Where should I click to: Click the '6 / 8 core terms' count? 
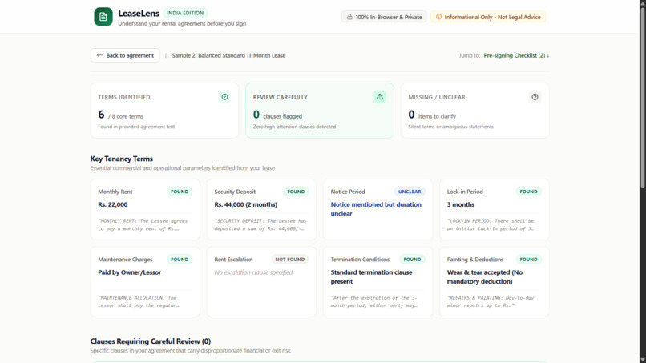[x=121, y=115]
